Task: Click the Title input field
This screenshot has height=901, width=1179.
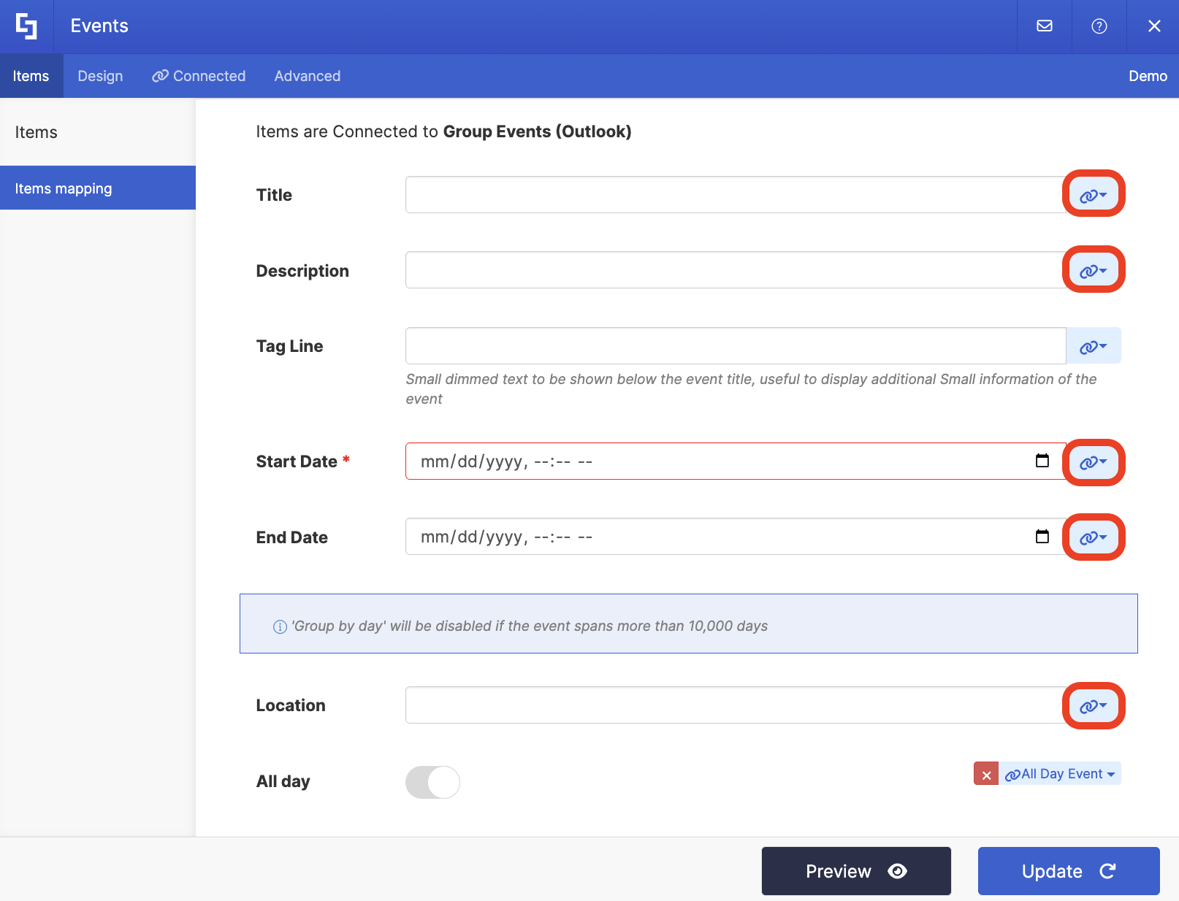Action: point(736,195)
